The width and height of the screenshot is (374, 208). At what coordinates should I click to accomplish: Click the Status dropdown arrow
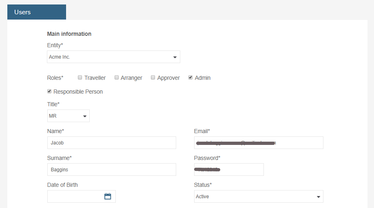click(318, 197)
